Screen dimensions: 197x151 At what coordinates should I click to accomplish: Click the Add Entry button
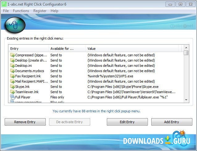click(x=172, y=122)
